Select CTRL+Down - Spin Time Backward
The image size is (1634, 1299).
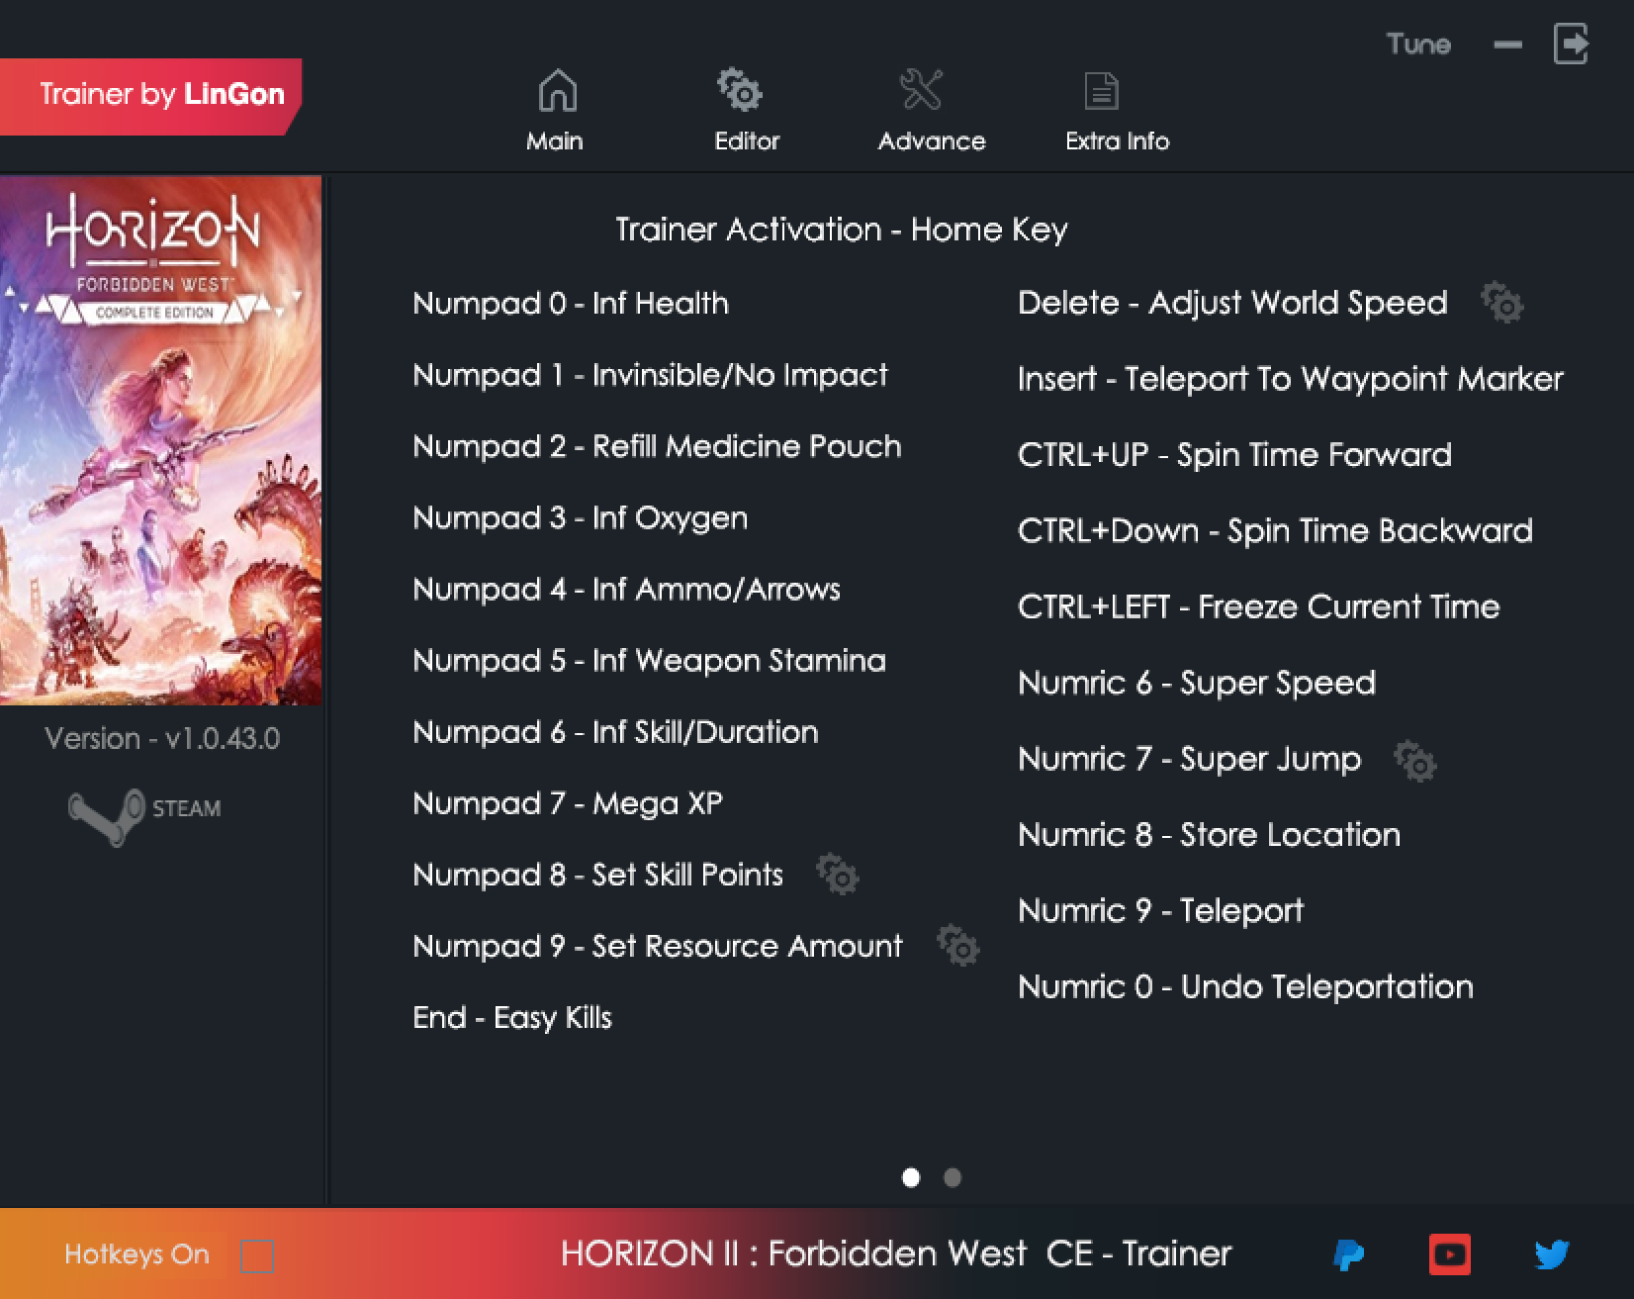pos(1275,531)
